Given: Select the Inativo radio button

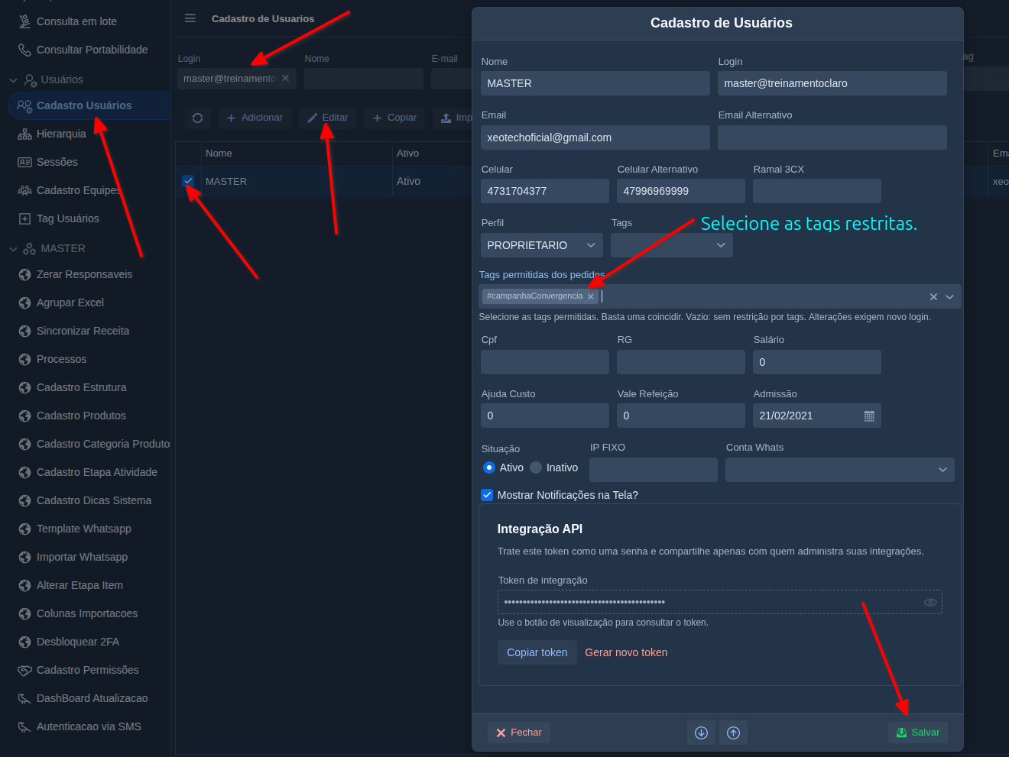Looking at the screenshot, I should [x=536, y=467].
